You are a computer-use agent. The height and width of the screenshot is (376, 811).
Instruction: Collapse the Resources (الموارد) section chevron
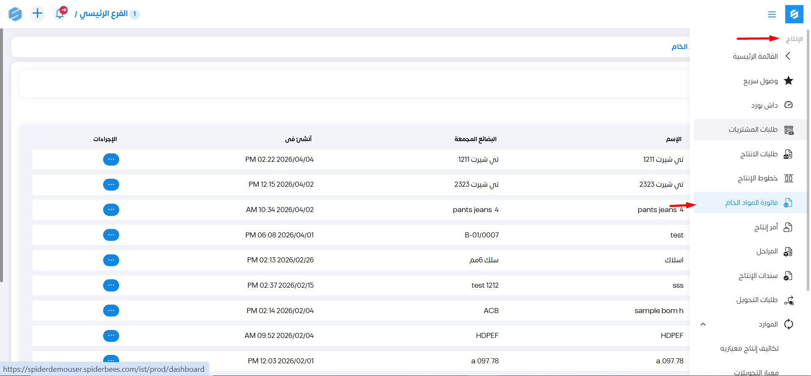(703, 324)
